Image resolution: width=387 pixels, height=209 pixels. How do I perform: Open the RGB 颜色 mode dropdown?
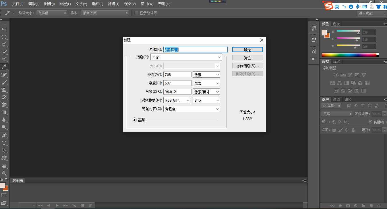point(177,100)
